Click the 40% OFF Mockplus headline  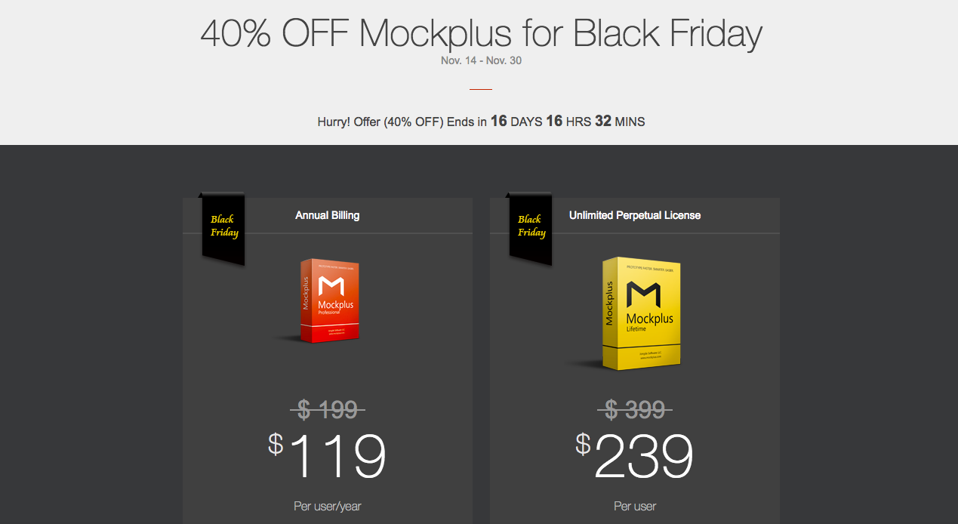481,33
